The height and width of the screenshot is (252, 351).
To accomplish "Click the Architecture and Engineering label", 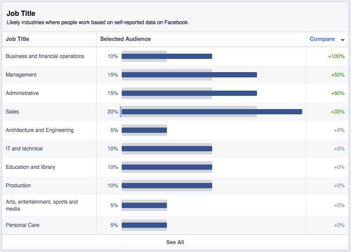I will coord(40,130).
